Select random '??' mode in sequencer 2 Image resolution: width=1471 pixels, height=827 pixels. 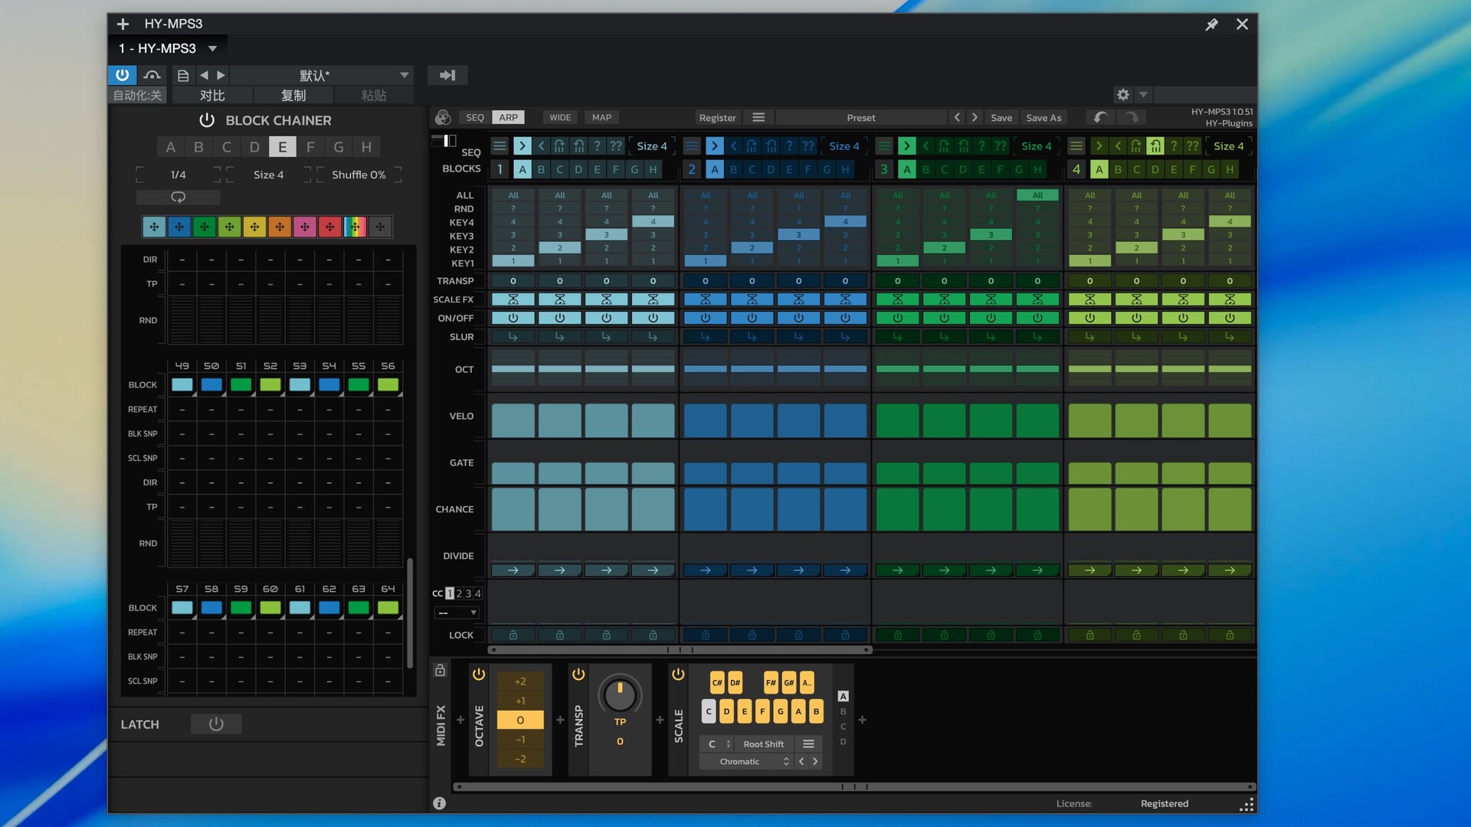click(x=808, y=146)
